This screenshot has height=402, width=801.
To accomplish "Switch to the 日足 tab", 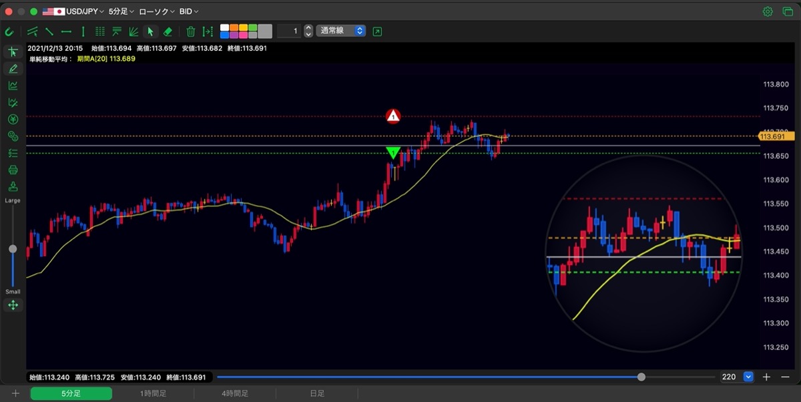I will (x=317, y=394).
